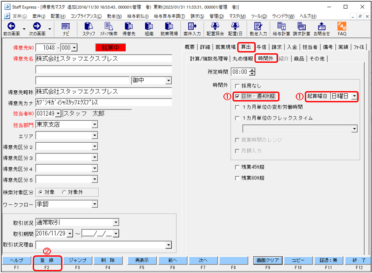Open スタッフ検索 from the toolbar

click(108, 29)
